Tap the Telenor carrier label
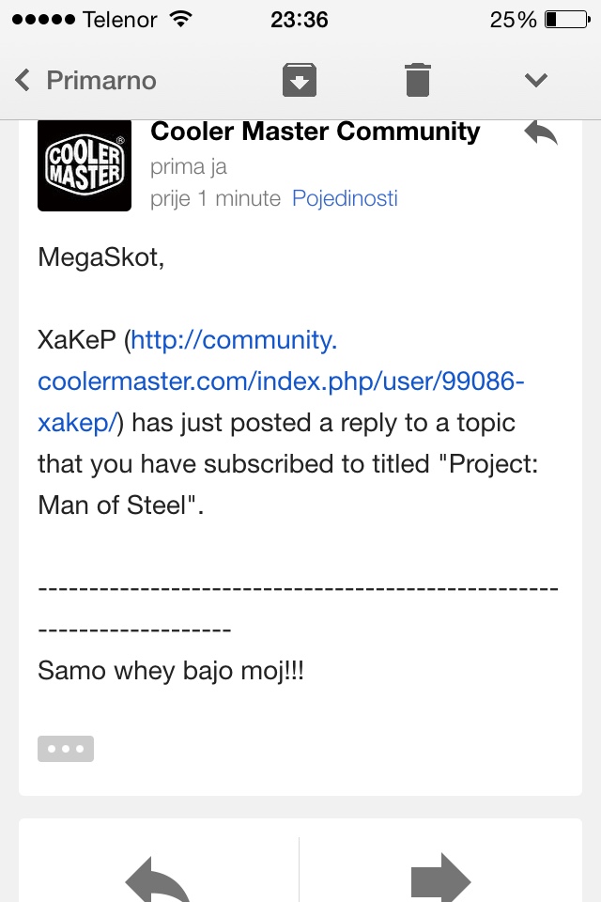This screenshot has height=902, width=601. click(x=119, y=19)
